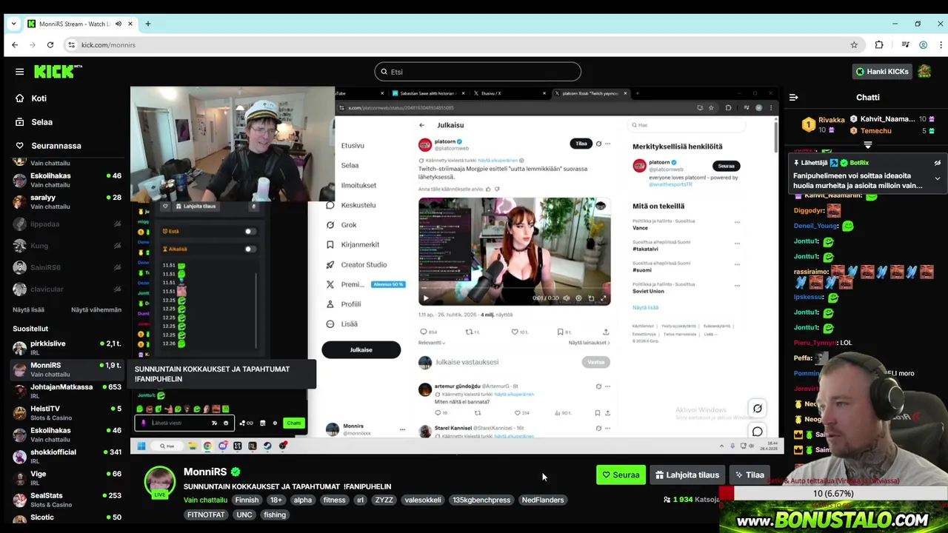Select the fitness tag
This screenshot has height=533, width=948.
point(334,500)
